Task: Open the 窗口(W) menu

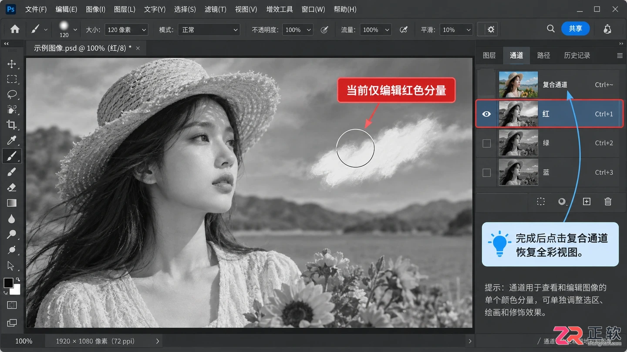Action: pyautogui.click(x=313, y=9)
